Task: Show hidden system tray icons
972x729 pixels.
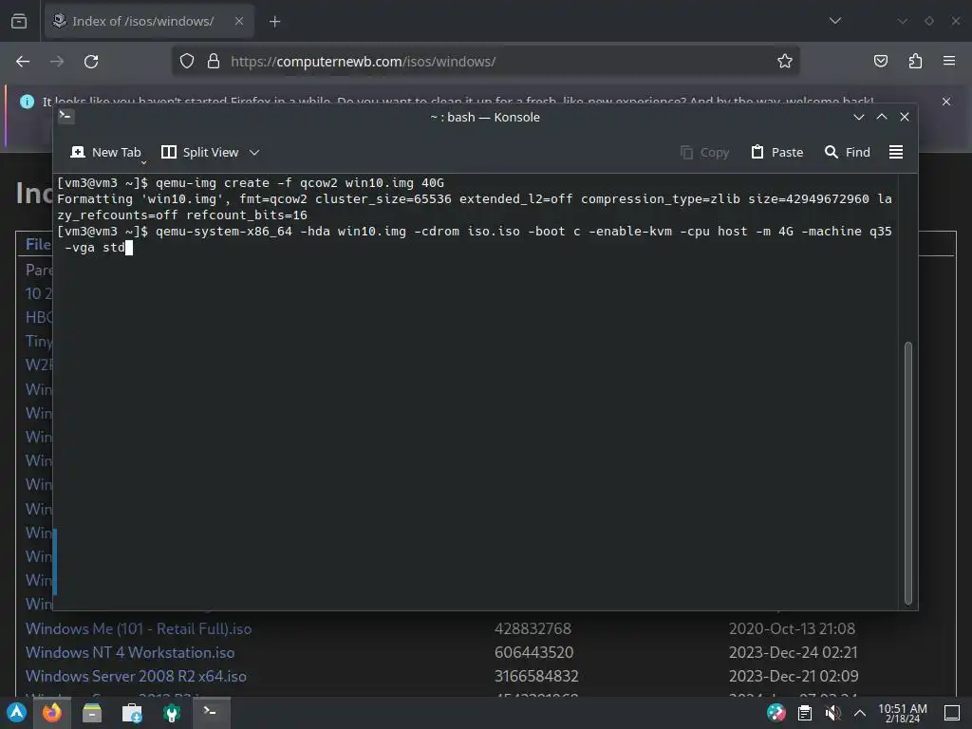Action: (x=860, y=713)
